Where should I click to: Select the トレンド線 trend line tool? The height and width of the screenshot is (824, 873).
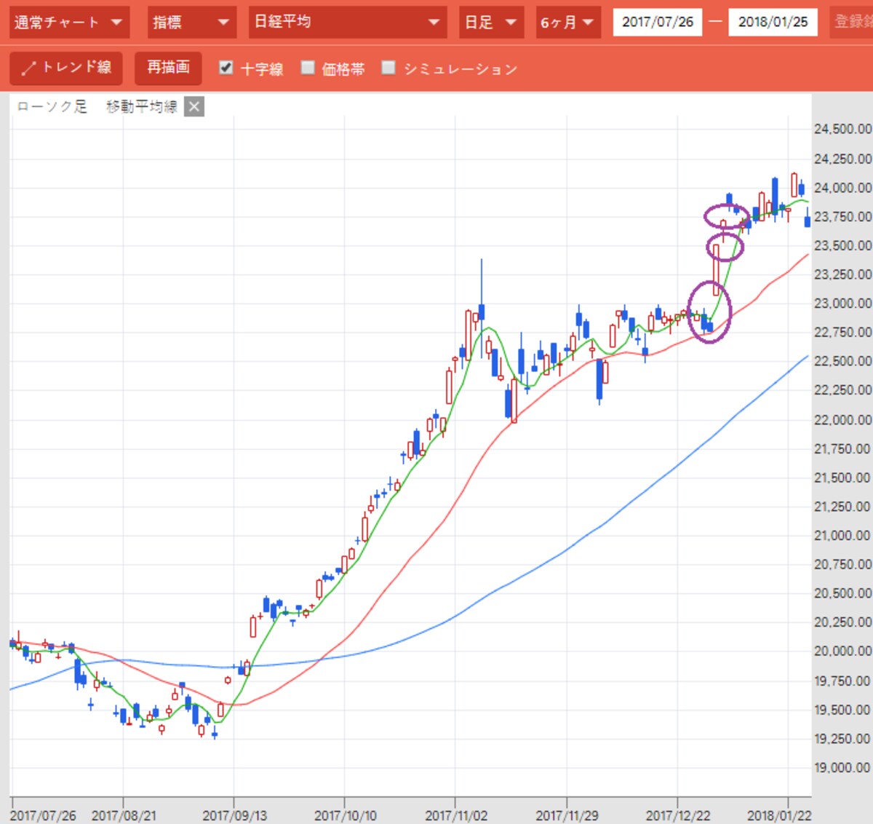[x=66, y=68]
